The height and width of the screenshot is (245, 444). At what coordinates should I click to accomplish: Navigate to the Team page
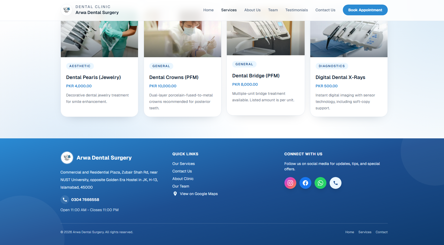(273, 10)
